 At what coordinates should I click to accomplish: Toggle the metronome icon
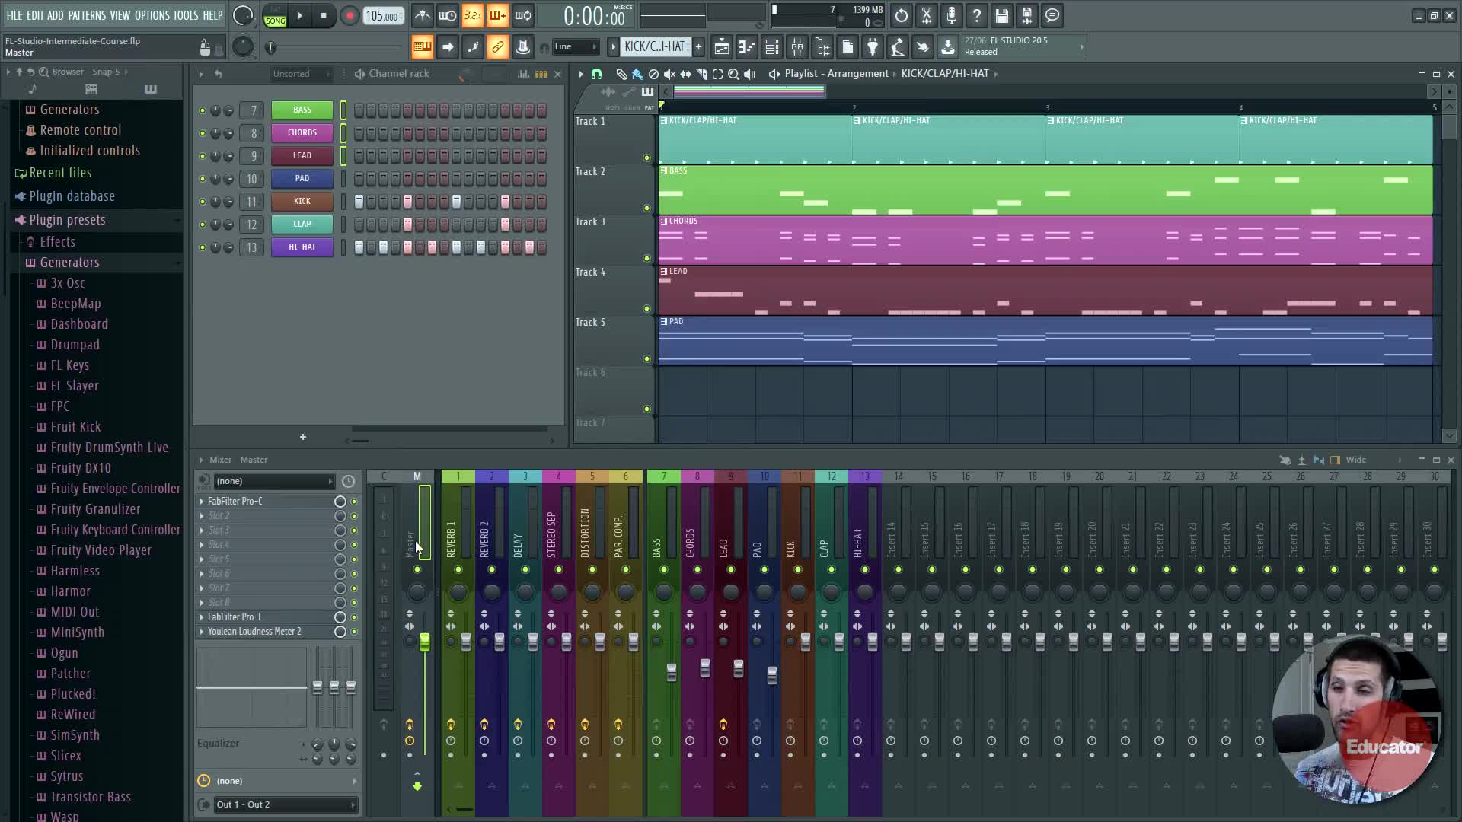tap(423, 15)
